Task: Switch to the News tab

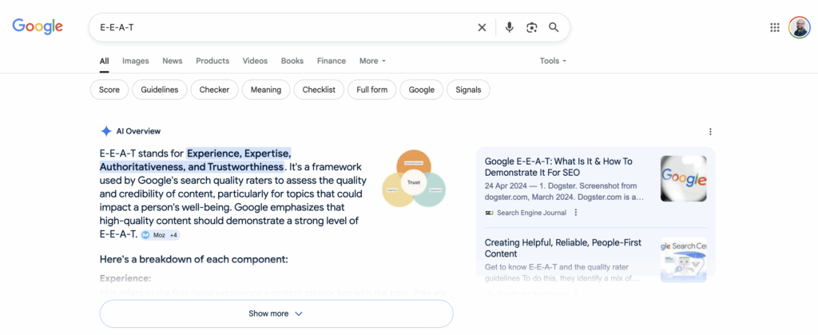Action: (173, 61)
